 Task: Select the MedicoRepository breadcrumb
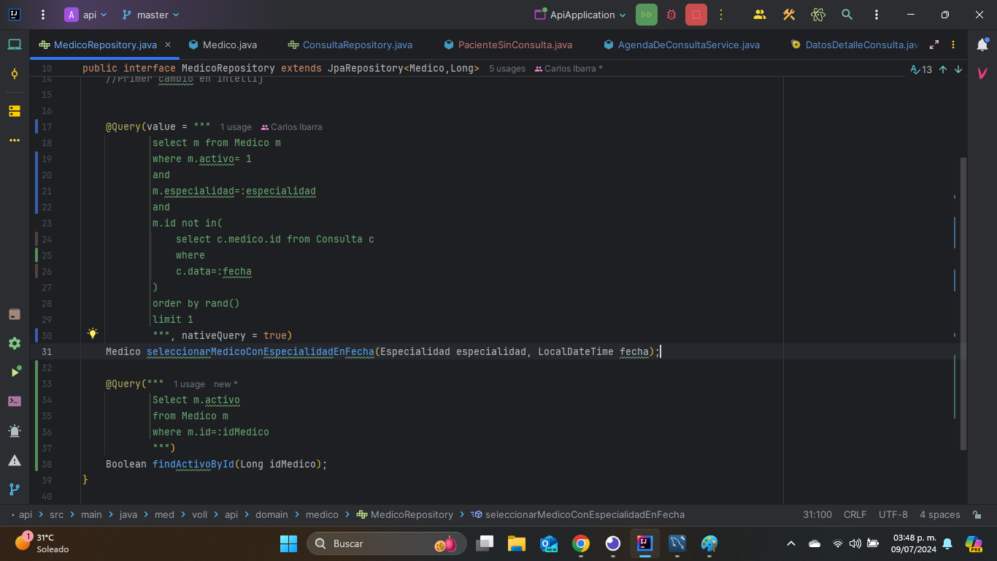(x=405, y=514)
